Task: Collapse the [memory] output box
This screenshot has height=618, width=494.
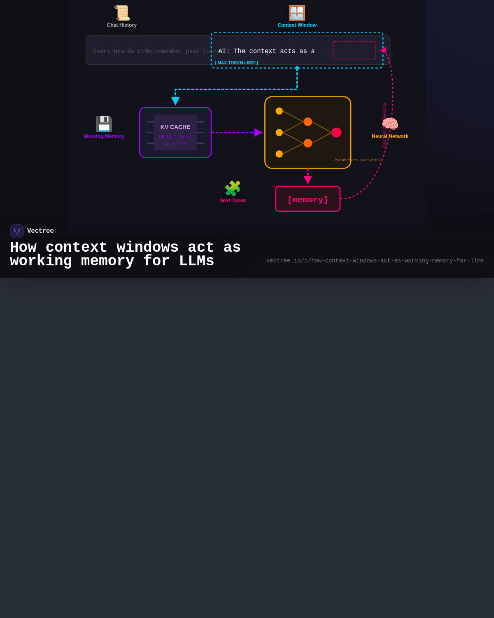Action: click(308, 199)
